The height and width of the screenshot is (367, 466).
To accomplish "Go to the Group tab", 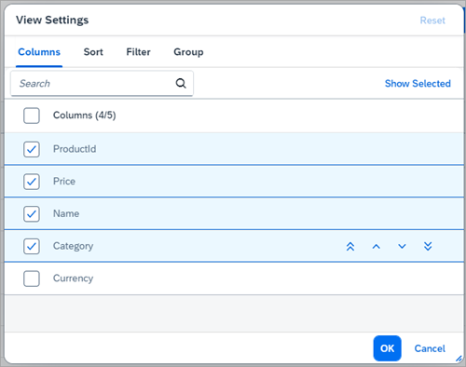I will 188,52.
